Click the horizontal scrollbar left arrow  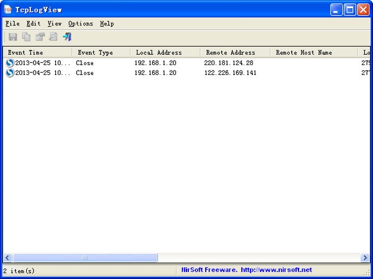(x=7, y=258)
